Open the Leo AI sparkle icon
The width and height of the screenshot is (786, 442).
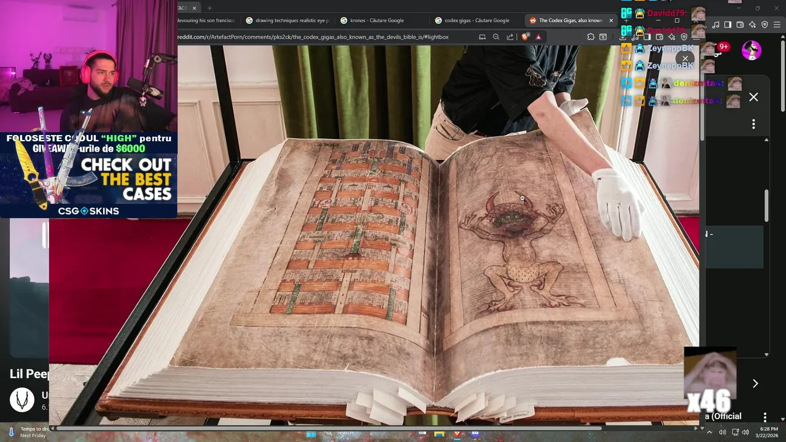[752, 25]
